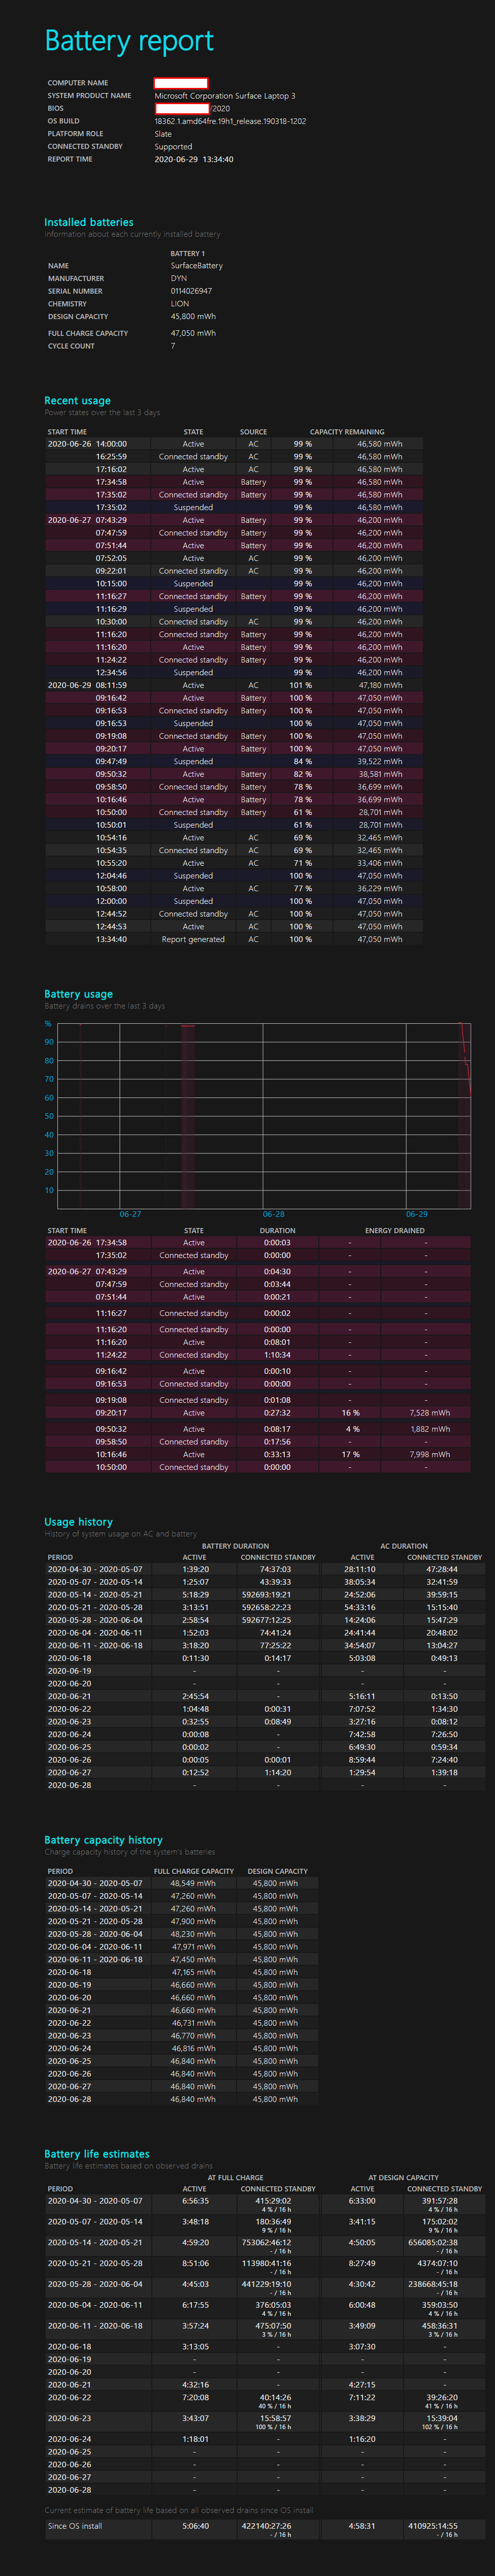Select manufacturer value "DYN"
This screenshot has width=495, height=2576.
[179, 279]
